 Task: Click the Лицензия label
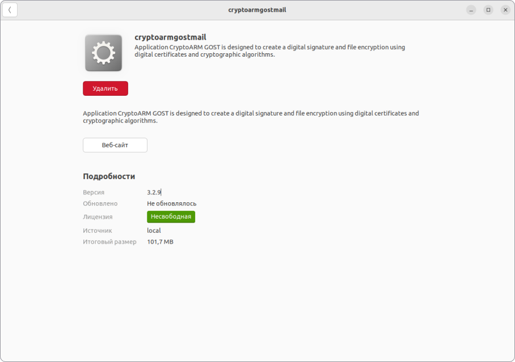click(x=98, y=217)
